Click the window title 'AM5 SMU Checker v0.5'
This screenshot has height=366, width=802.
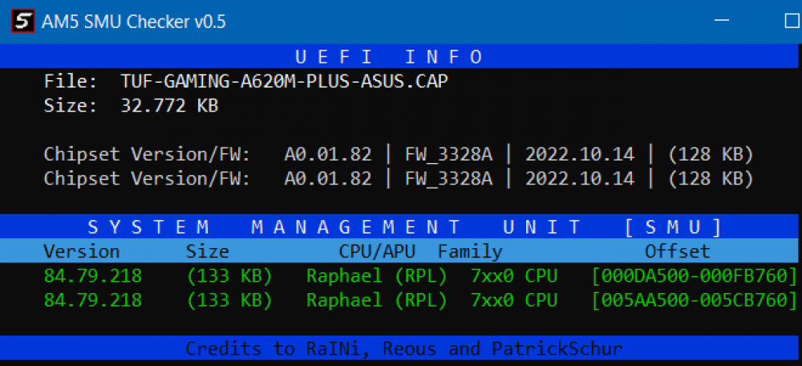pos(134,22)
